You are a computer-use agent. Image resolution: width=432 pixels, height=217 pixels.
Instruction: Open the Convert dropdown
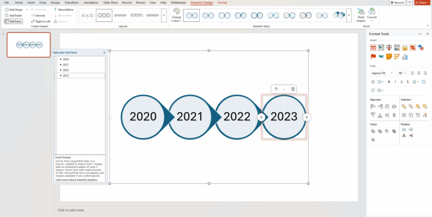[372, 15]
